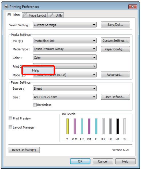The height and width of the screenshot is (169, 141).
Task: Enable the Layout Manager checkbox
Action: click(11, 127)
